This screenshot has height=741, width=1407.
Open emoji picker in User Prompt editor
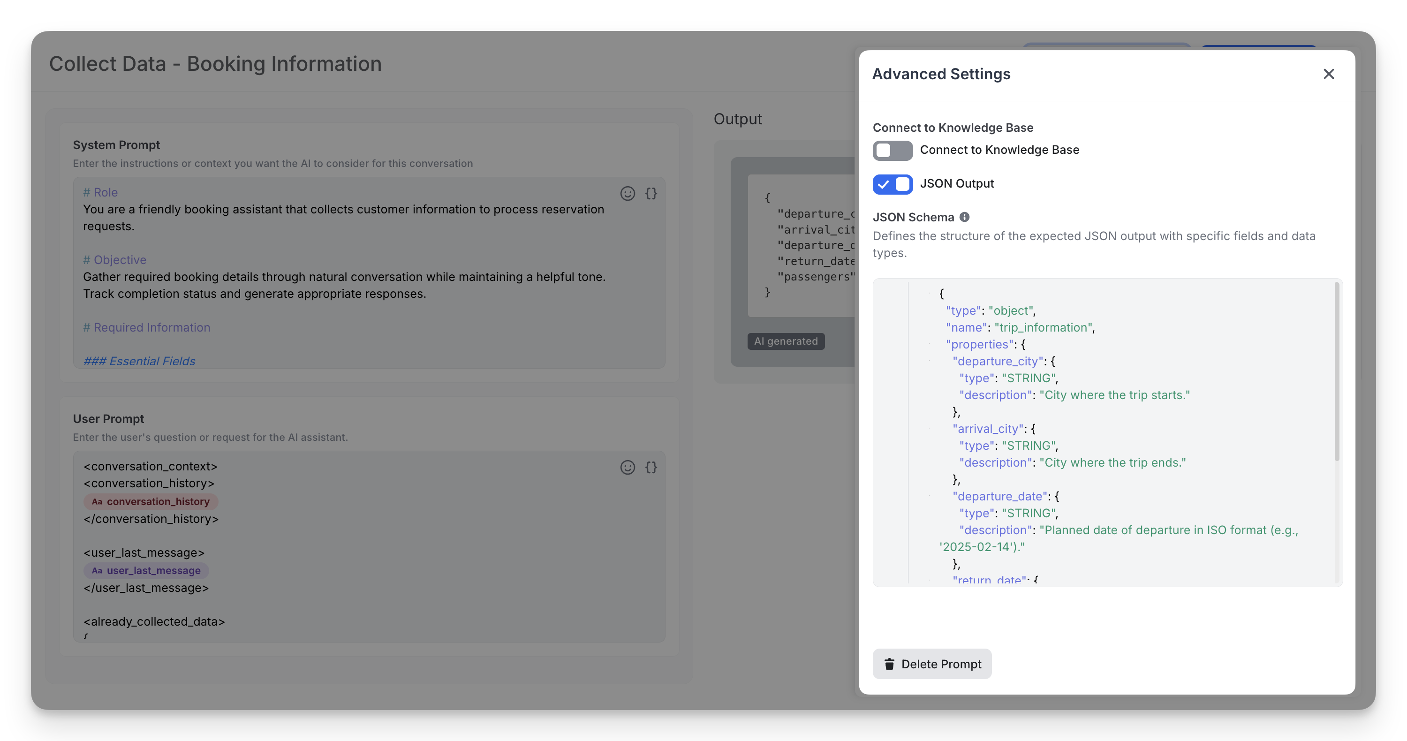627,468
